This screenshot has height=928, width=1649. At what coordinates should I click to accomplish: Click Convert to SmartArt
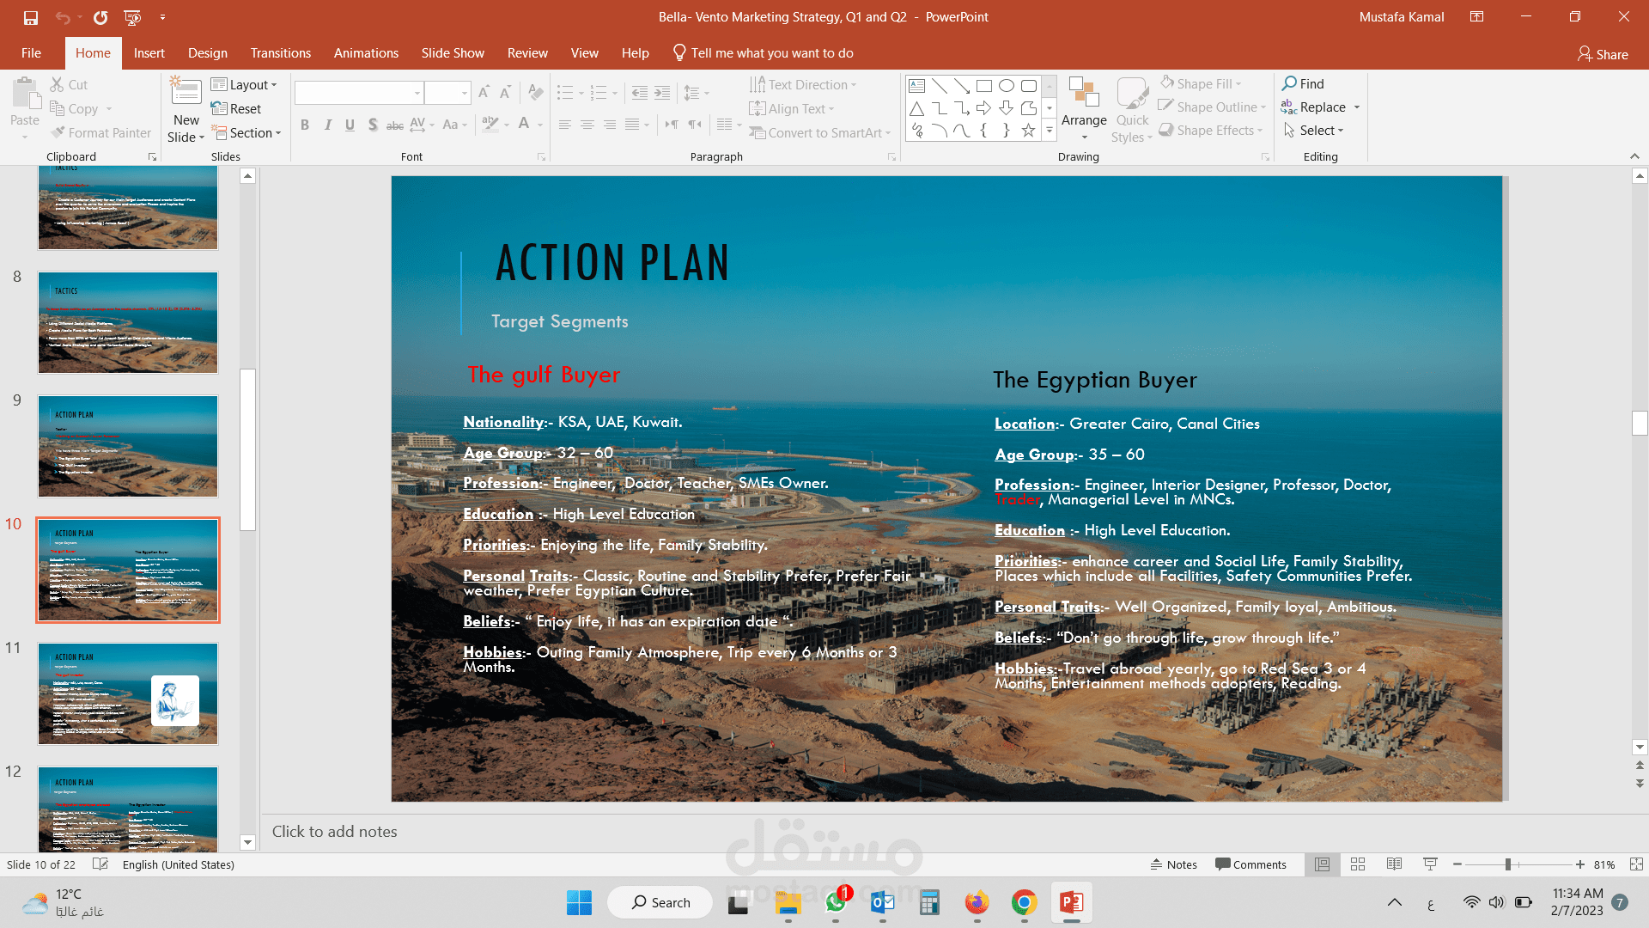pos(819,132)
